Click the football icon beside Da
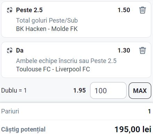This screenshot has width=153, height=135. (x=10, y=50)
